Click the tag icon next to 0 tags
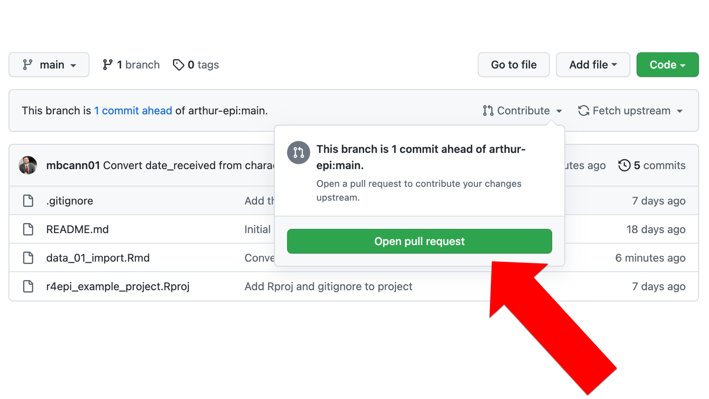 (x=178, y=65)
